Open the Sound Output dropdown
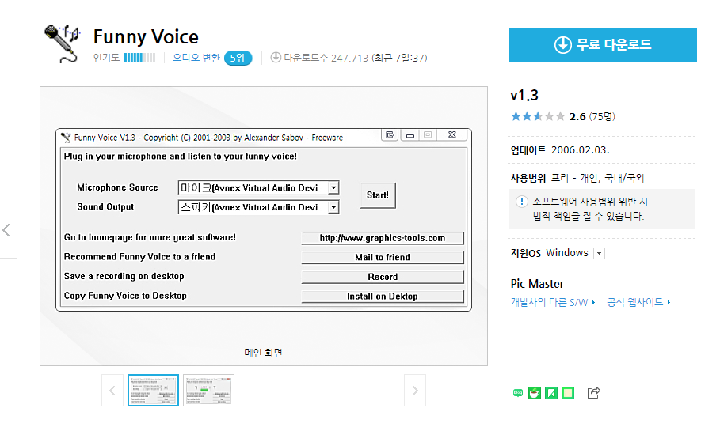Viewport: 720px width, 446px height. pyautogui.click(x=333, y=207)
